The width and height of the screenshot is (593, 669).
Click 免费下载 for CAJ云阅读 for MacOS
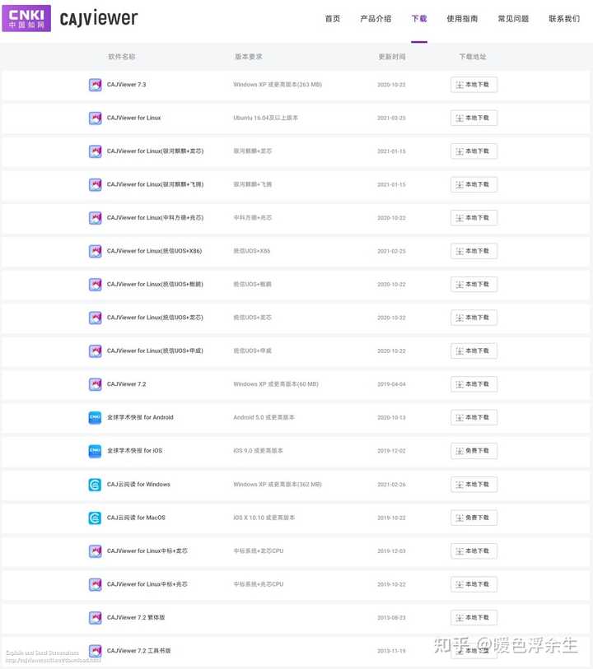point(474,518)
